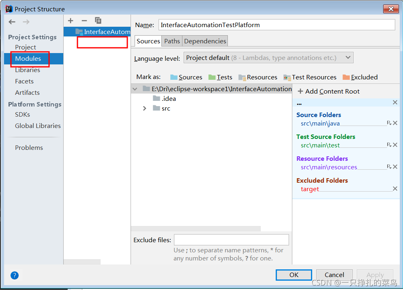Screen dimensions: 403x290
Task: Go forward with the right arrow
Action: tap(26, 22)
